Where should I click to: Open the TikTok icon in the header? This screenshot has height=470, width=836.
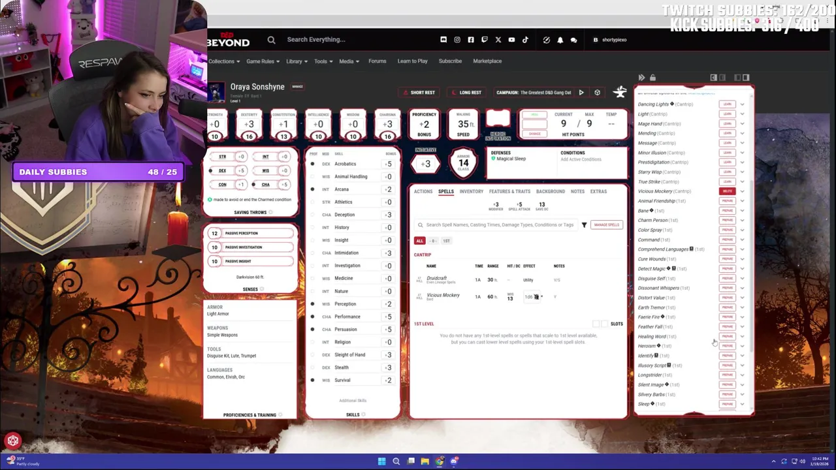pyautogui.click(x=525, y=40)
